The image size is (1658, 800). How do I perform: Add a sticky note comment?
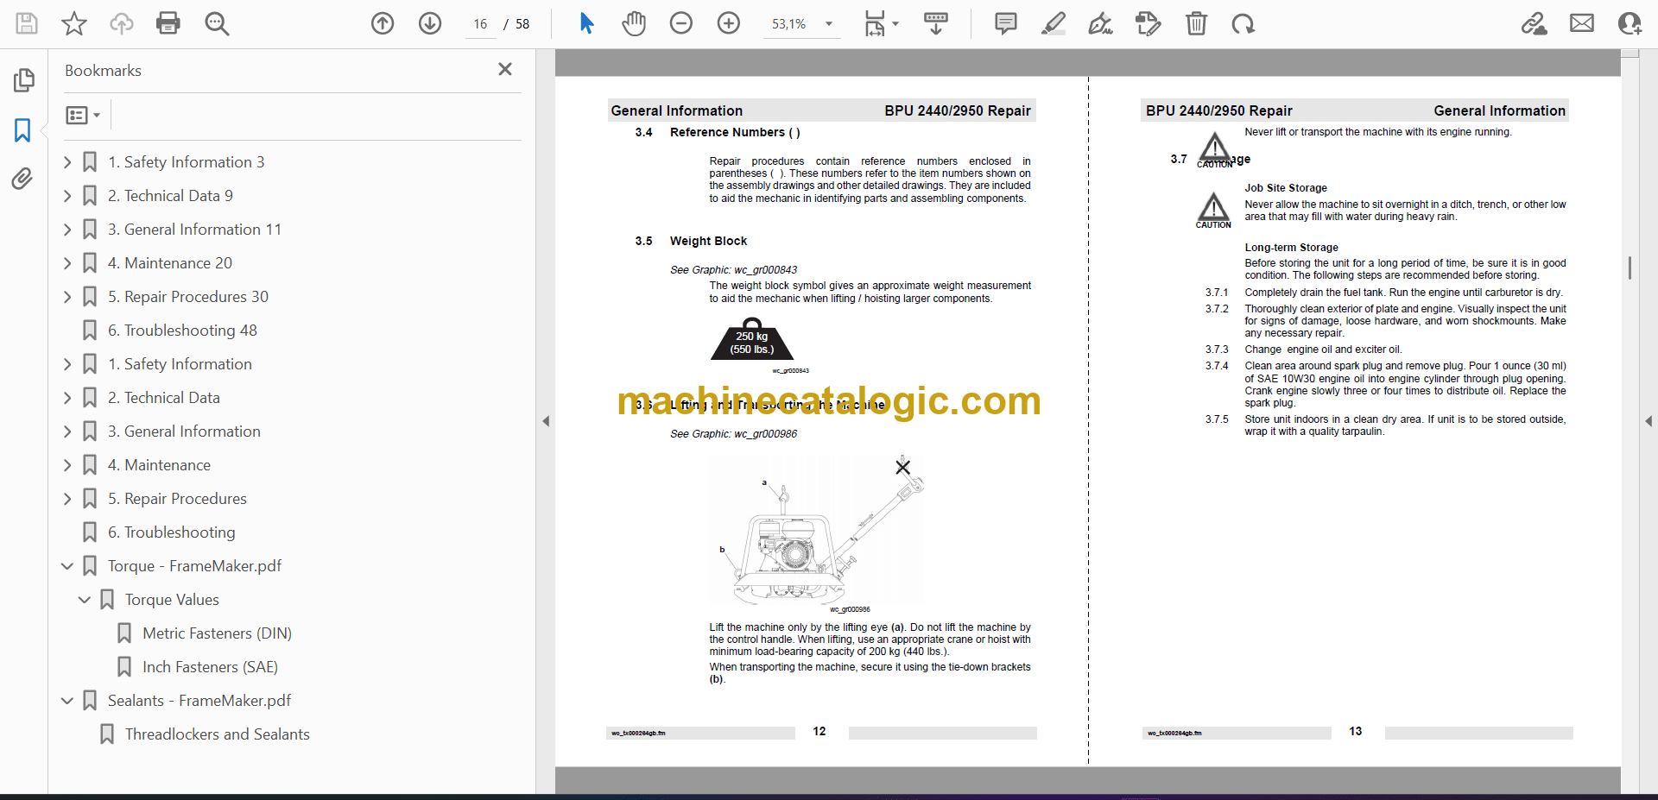[x=1006, y=23]
